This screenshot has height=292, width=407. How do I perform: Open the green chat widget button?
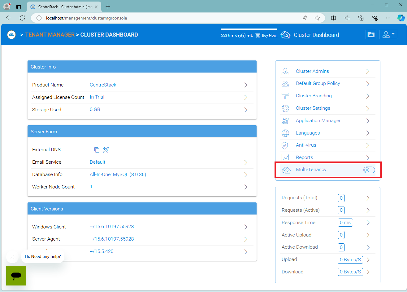[x=16, y=276]
